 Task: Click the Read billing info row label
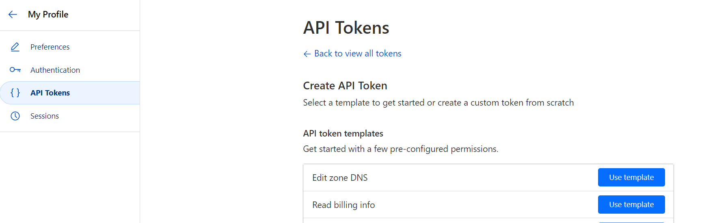click(x=343, y=205)
